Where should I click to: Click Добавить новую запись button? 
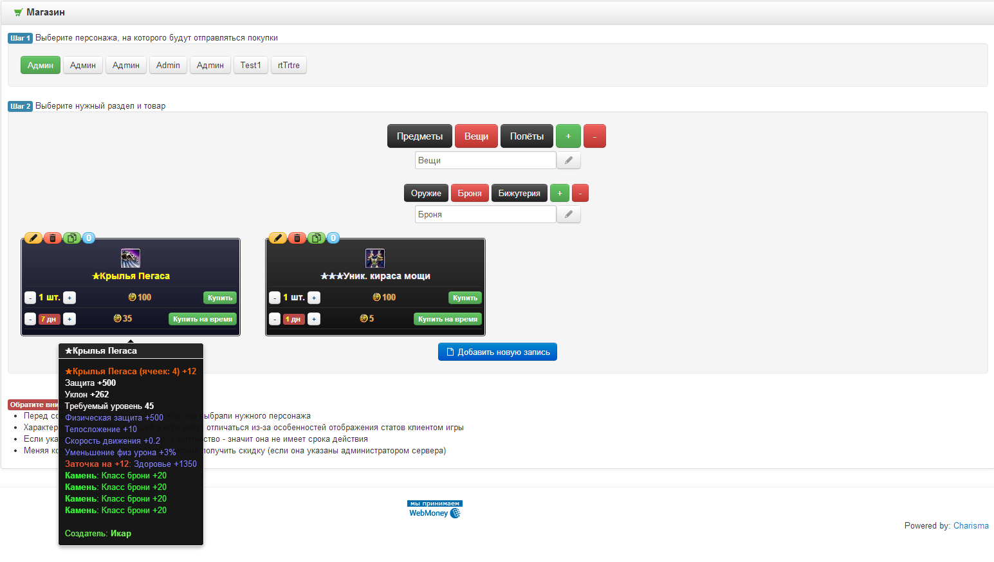click(x=497, y=352)
